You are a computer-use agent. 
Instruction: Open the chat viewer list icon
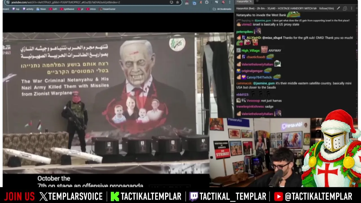coord(345,8)
